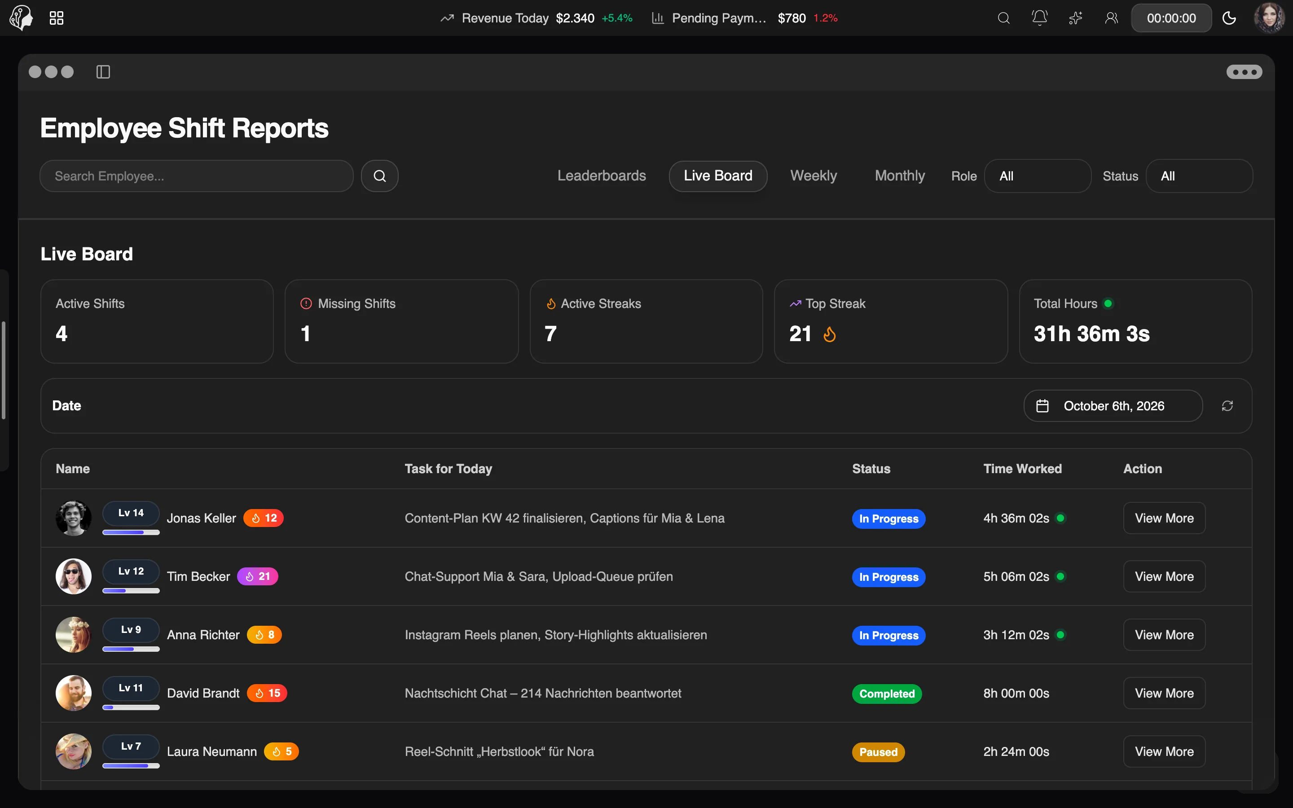This screenshot has width=1293, height=808.
Task: Open the user profile icon
Action: tap(1111, 18)
